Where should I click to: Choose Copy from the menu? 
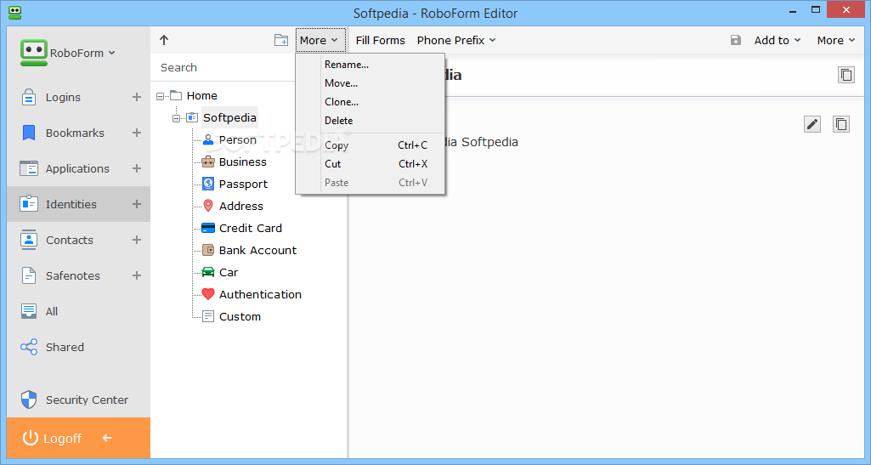coord(370,145)
